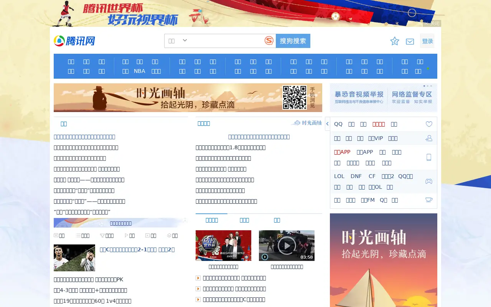Click the stacked layers icon in the World Cup row

pos(169,235)
